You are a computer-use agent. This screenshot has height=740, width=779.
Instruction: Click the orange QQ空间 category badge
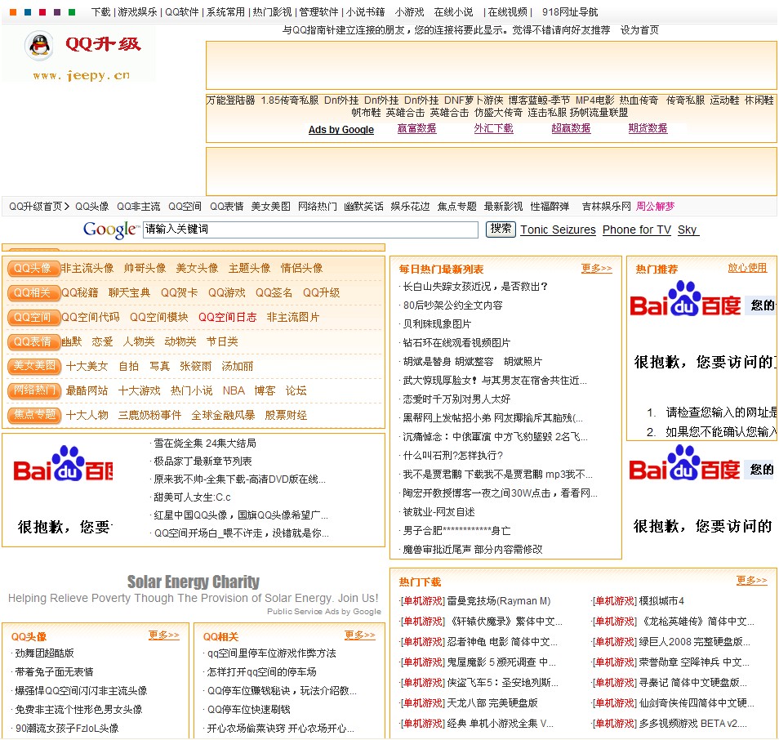pos(33,317)
